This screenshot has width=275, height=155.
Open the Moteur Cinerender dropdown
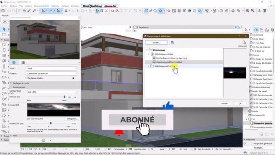52,74
